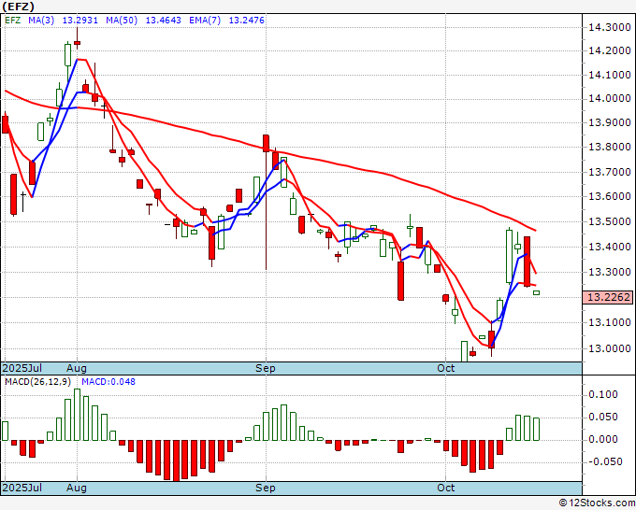Click the (EFZ) chart title

(19, 7)
